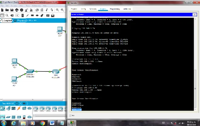Image resolution: width=200 pixels, height=126 pixels.
Task: Switch to the Attributes tab in Servidor
Action: tap(127, 9)
